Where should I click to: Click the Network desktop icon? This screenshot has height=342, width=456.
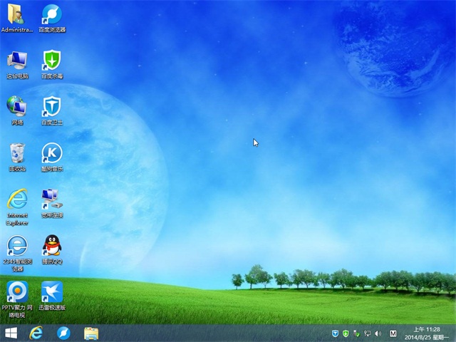pyautogui.click(x=17, y=107)
